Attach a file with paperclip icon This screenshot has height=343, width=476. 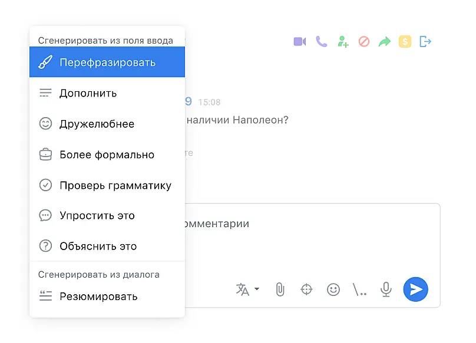tap(280, 289)
